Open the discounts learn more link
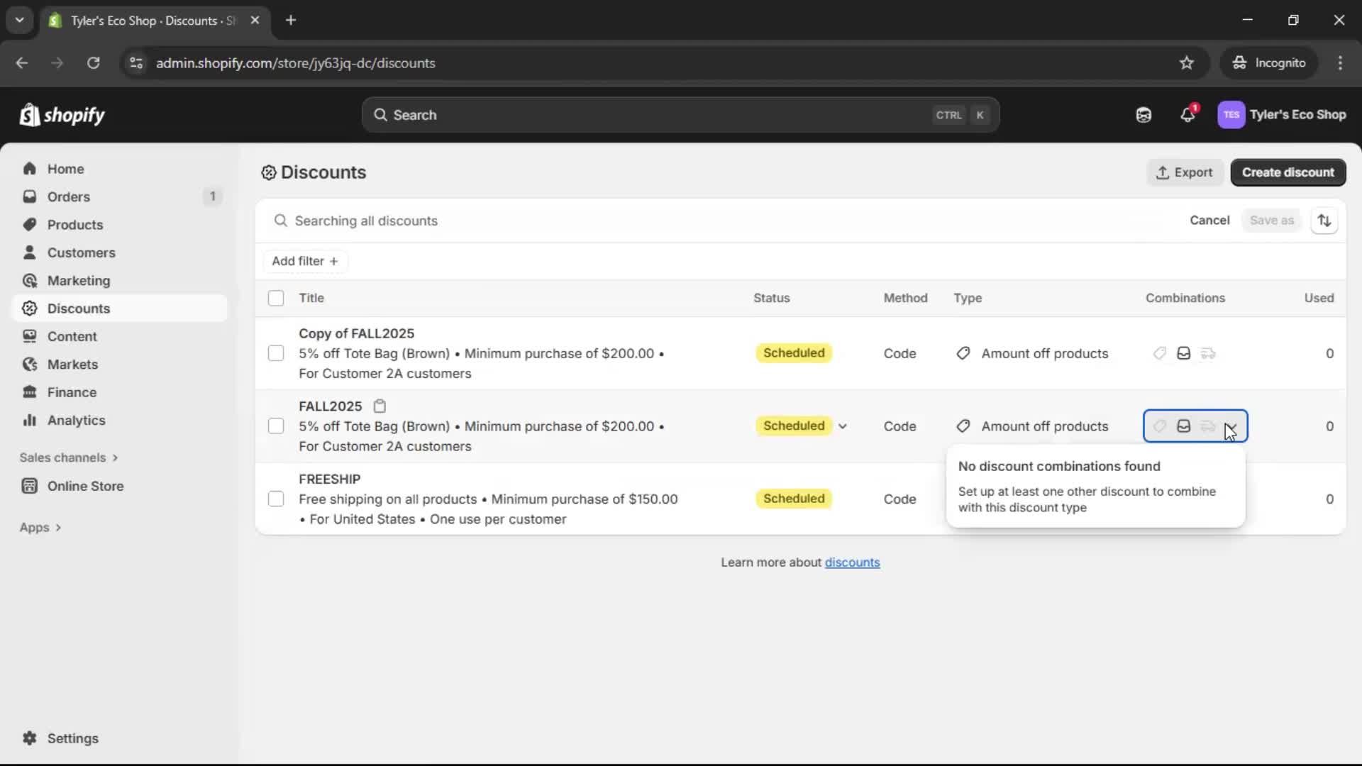Image resolution: width=1362 pixels, height=766 pixels. pyautogui.click(x=853, y=562)
